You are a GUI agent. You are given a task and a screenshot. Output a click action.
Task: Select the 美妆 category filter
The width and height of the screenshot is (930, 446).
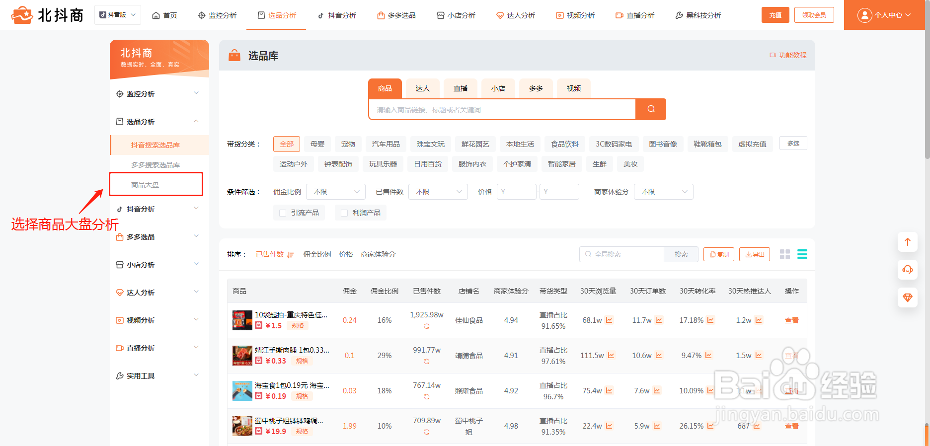[630, 164]
